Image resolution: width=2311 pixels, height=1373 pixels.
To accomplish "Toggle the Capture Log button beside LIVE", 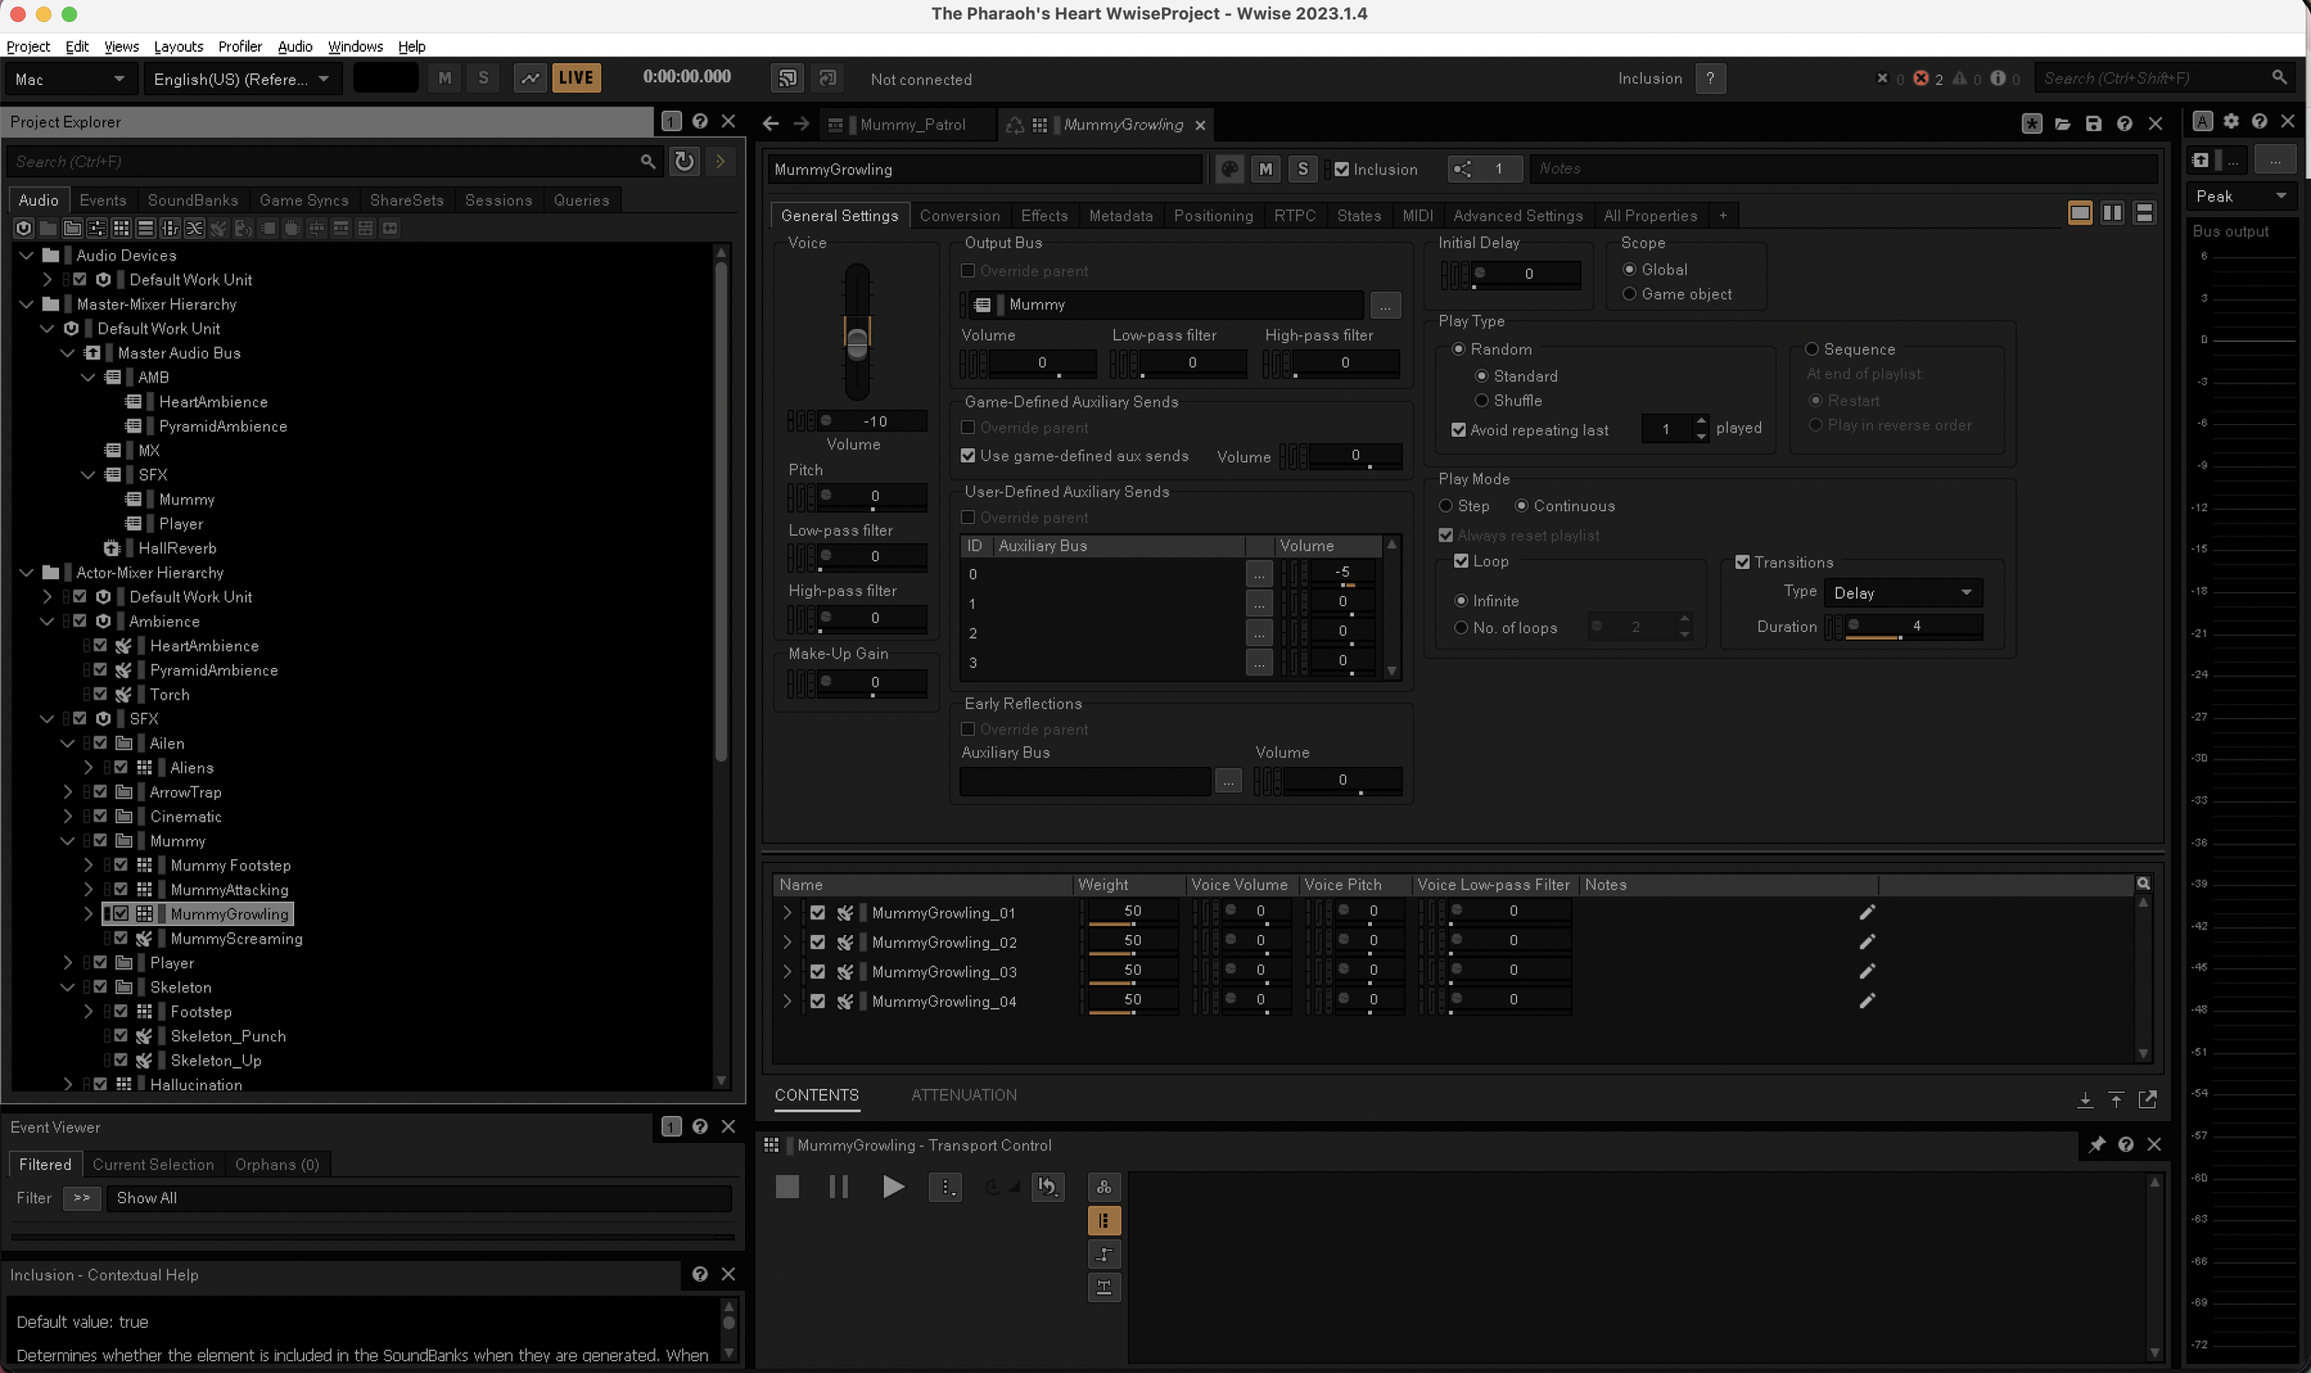I will coord(530,79).
